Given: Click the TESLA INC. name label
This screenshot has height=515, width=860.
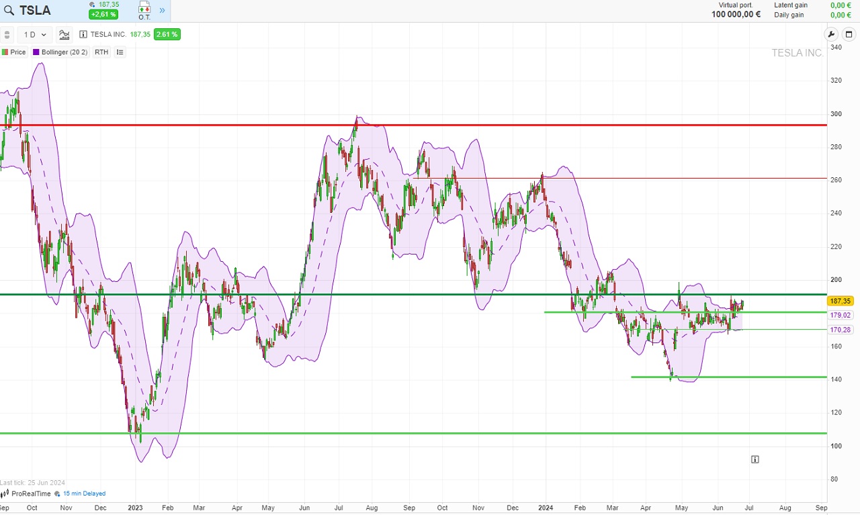Looking at the screenshot, I should point(109,34).
